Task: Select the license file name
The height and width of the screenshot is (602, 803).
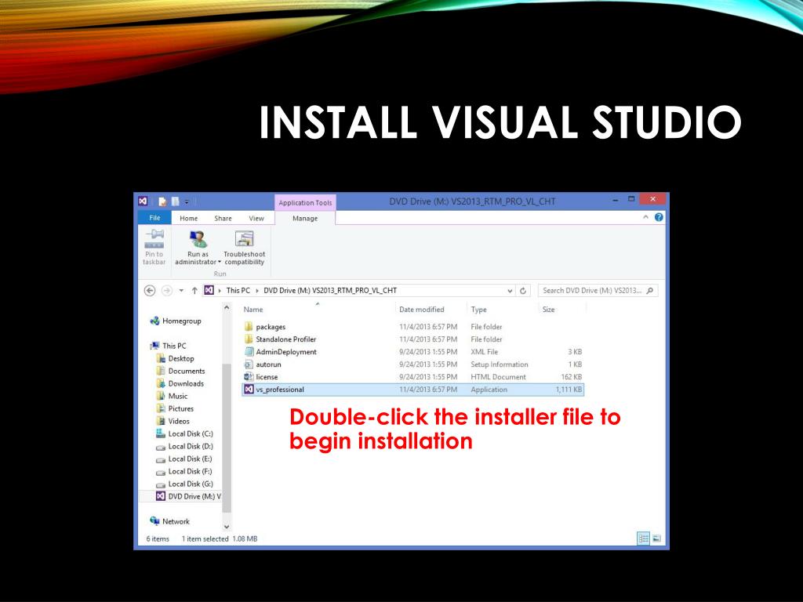Action: click(267, 377)
